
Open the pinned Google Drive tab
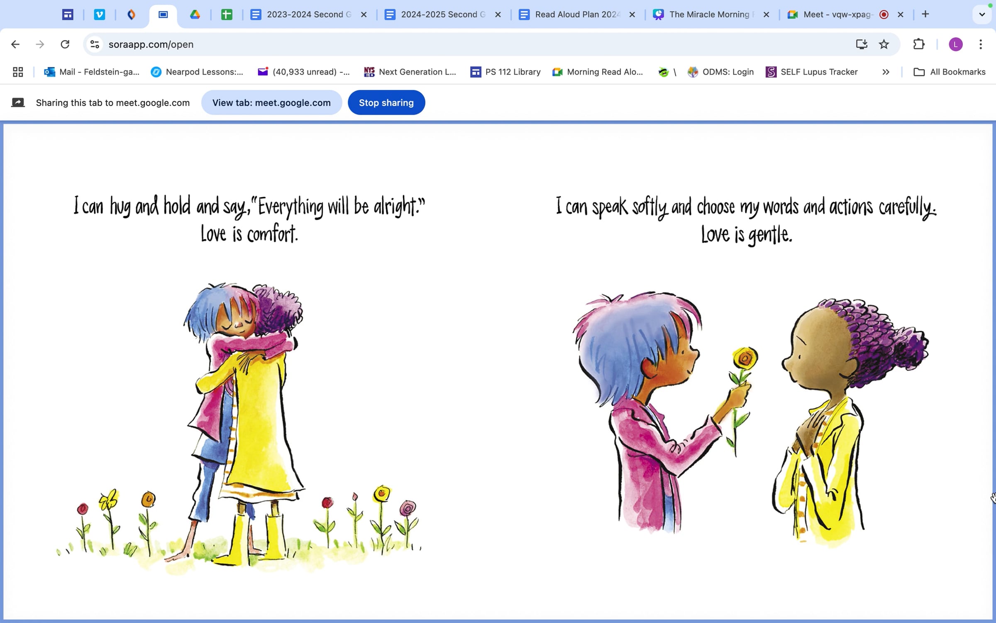[195, 15]
